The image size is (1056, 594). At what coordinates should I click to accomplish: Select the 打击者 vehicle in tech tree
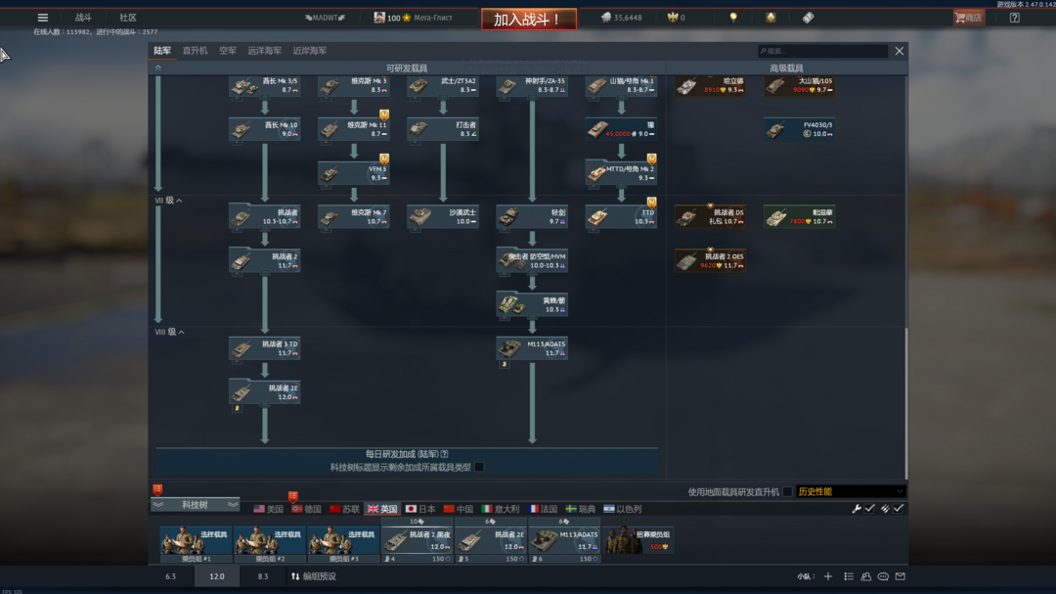443,129
